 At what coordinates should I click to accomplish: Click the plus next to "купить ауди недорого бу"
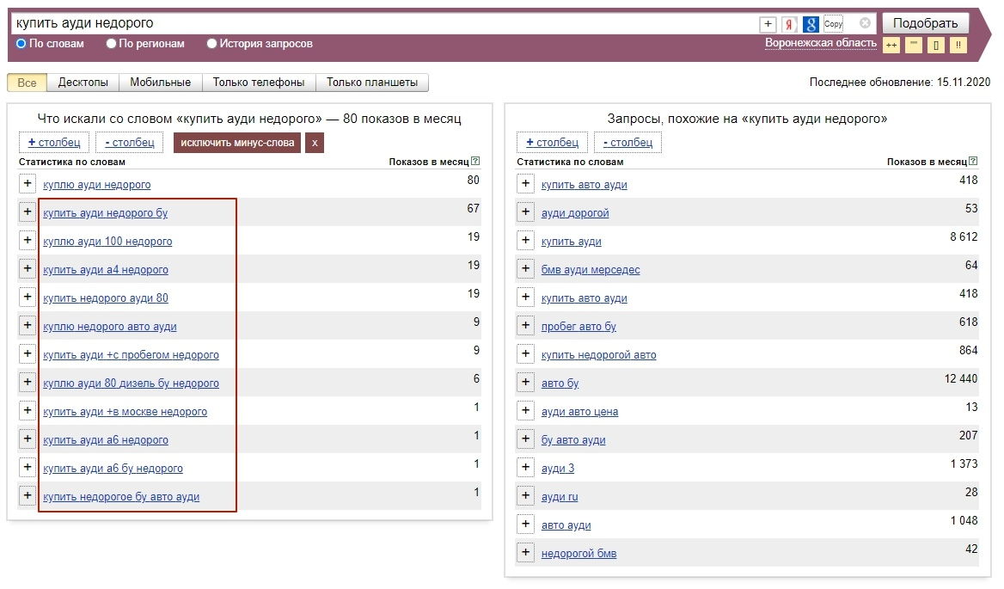[27, 212]
